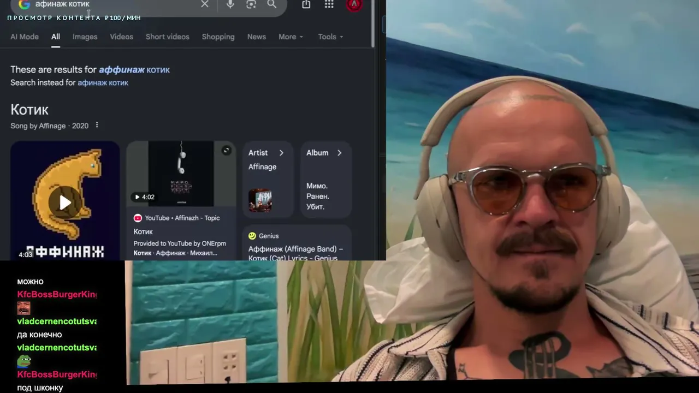The image size is (699, 393).
Task: Open the Short videos tab
Action: click(x=168, y=37)
